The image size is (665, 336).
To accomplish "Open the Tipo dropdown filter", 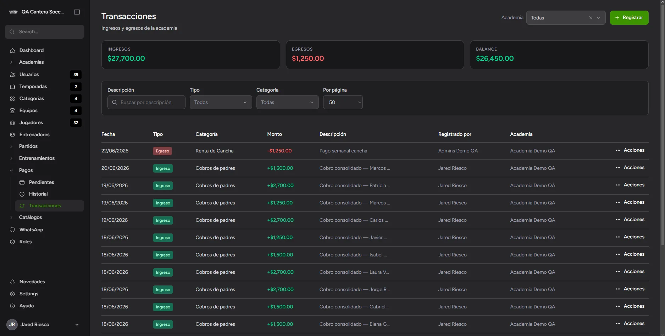I will [x=221, y=102].
